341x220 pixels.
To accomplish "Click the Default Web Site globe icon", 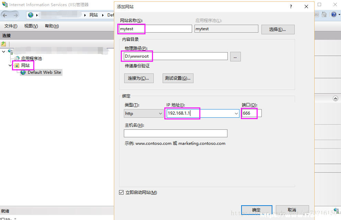I will [x=23, y=72].
